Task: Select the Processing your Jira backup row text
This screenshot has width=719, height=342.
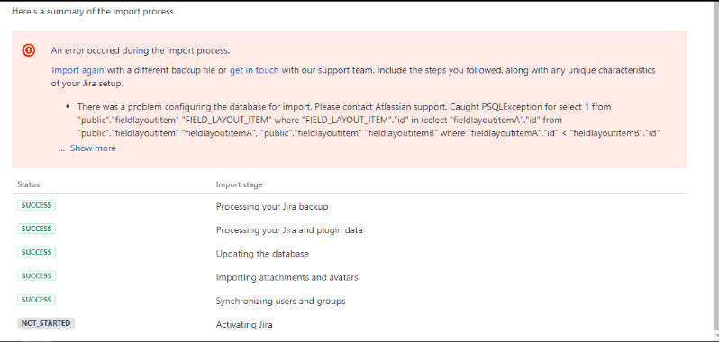Action: click(x=272, y=206)
